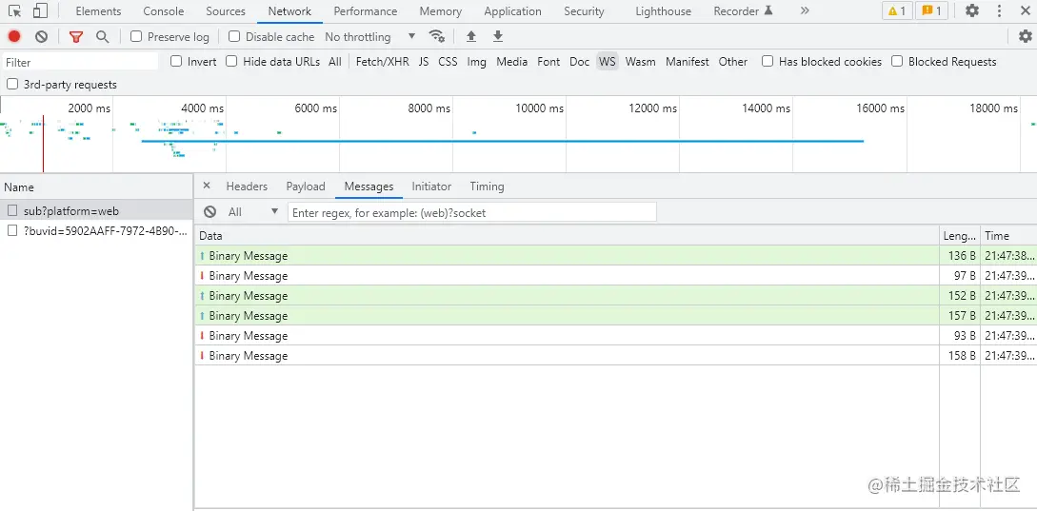
Task: Select the sub?platform=web request row
Action: click(96, 211)
